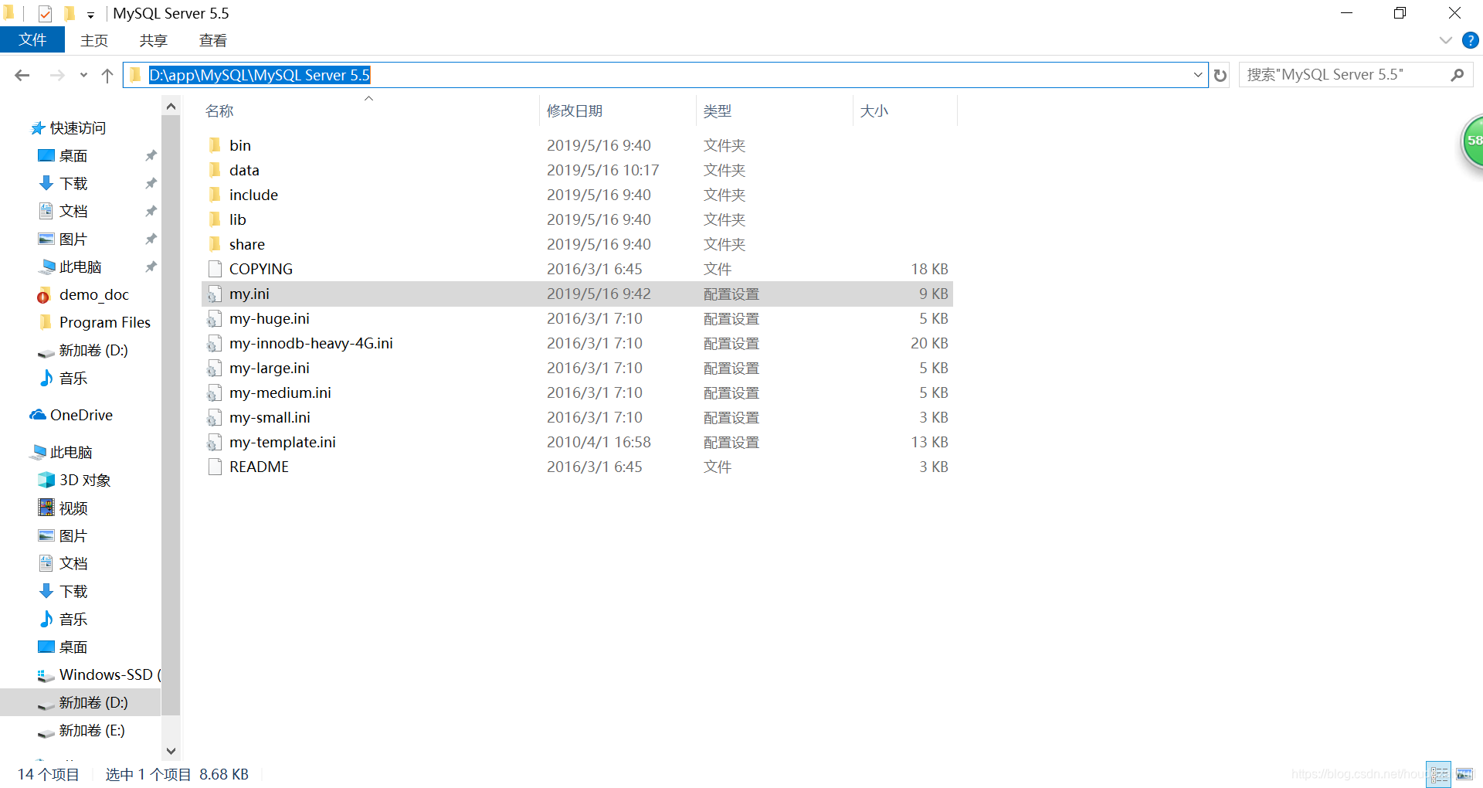The image size is (1483, 788).
Task: Open 视频 under 此电脑
Action: point(73,508)
